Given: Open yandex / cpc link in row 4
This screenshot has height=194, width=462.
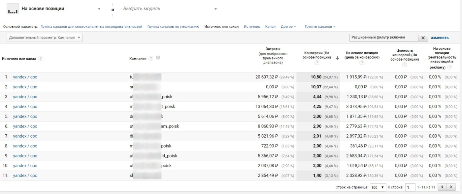Looking at the screenshot, I should tap(25, 107).
